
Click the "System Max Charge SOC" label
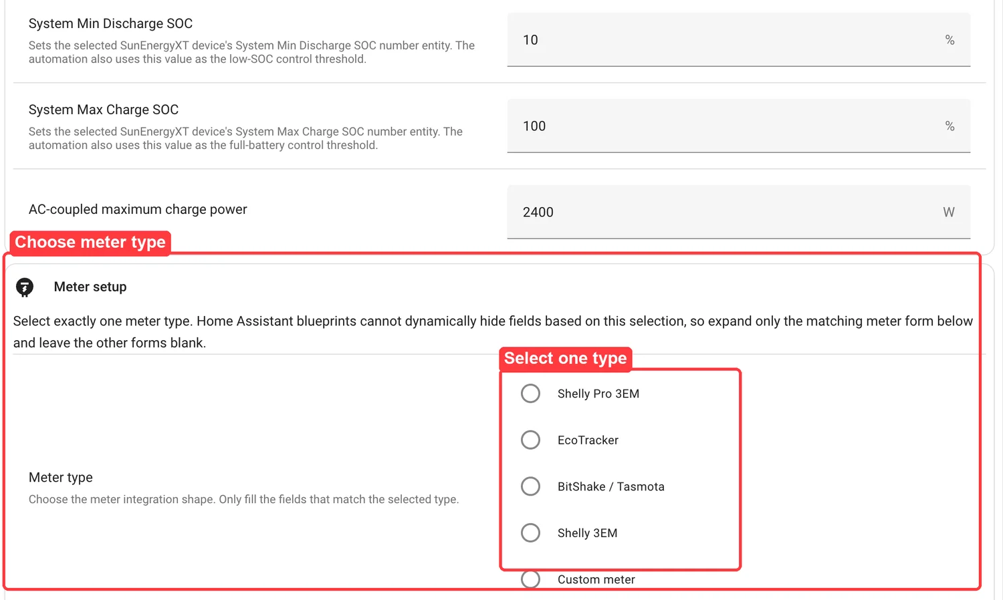(104, 110)
